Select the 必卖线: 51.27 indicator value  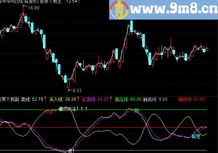click(95, 99)
